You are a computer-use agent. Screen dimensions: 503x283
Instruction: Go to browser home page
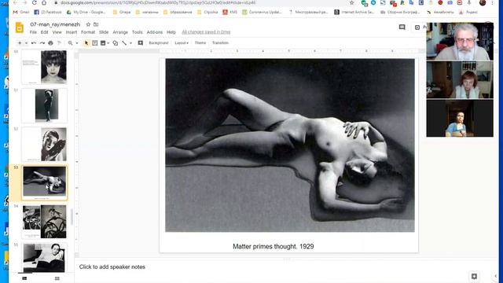point(44,2)
